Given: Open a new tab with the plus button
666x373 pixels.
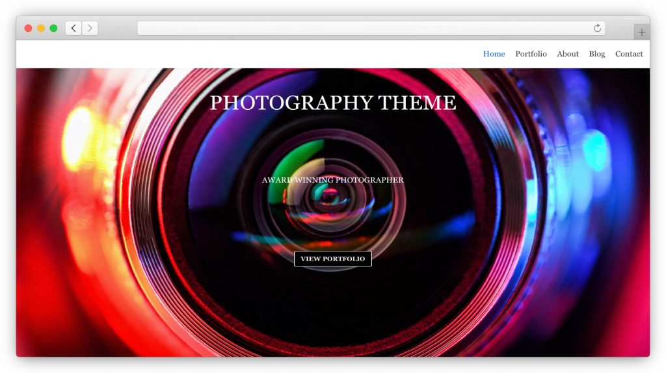Looking at the screenshot, I should click(641, 32).
